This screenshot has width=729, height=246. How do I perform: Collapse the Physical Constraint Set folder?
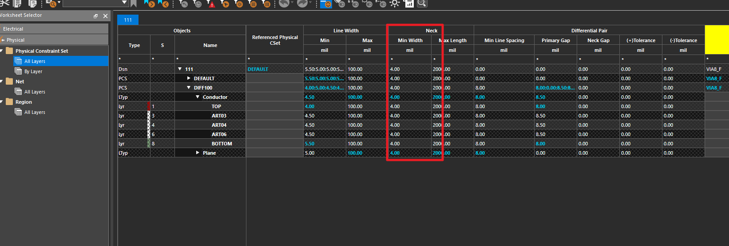coord(2,51)
